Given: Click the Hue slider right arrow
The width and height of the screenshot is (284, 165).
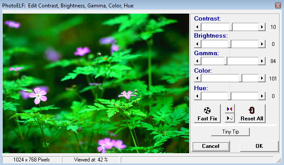Looking at the screenshot, I should pyautogui.click(x=262, y=96).
